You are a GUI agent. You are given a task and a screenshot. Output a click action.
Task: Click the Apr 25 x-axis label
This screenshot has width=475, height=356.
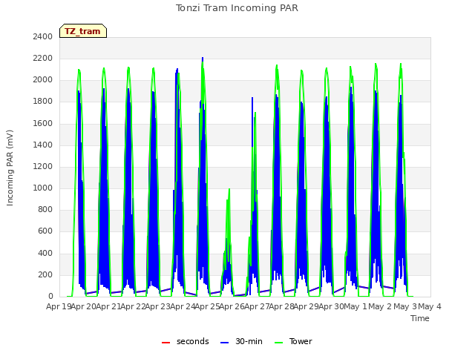tap(207, 306)
